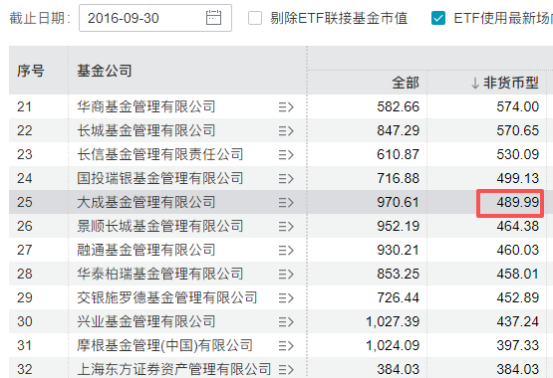Click the detail icon for 长城基金管理有限公司
The image size is (553, 378).
pyautogui.click(x=286, y=131)
